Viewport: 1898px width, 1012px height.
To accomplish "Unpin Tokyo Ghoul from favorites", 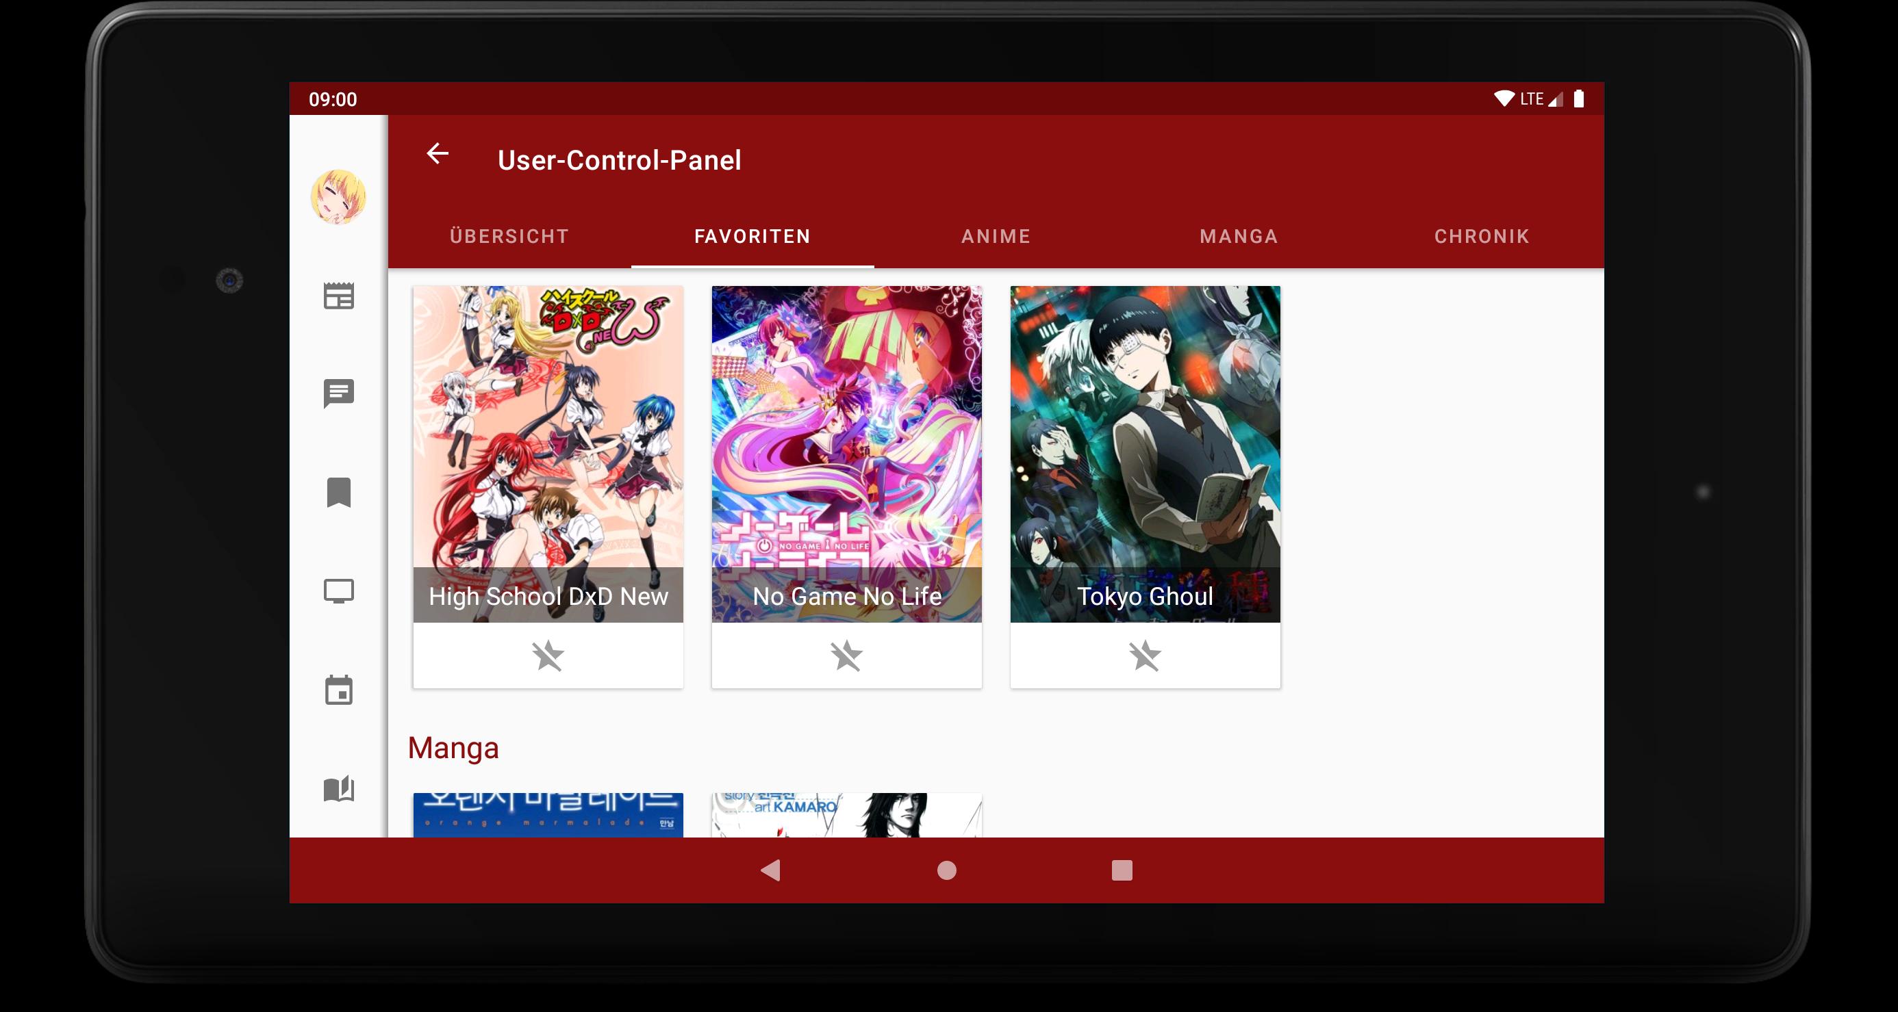I will 1145,656.
